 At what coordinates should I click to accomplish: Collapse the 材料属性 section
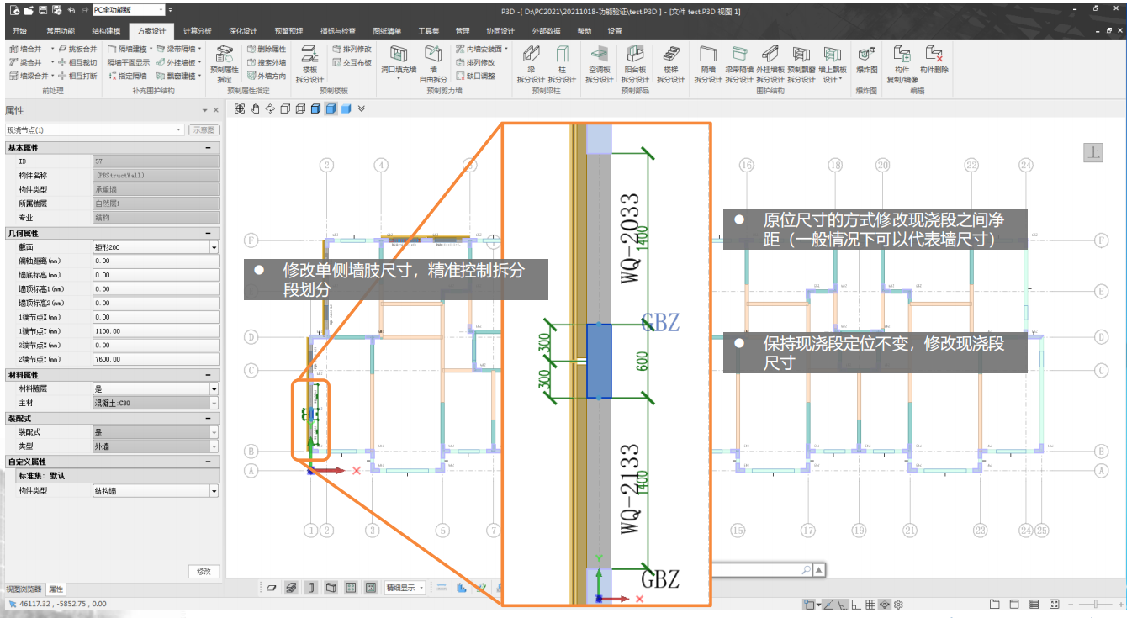pyautogui.click(x=207, y=375)
